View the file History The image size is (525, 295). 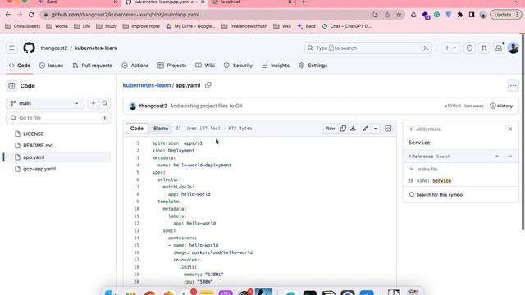click(x=501, y=106)
